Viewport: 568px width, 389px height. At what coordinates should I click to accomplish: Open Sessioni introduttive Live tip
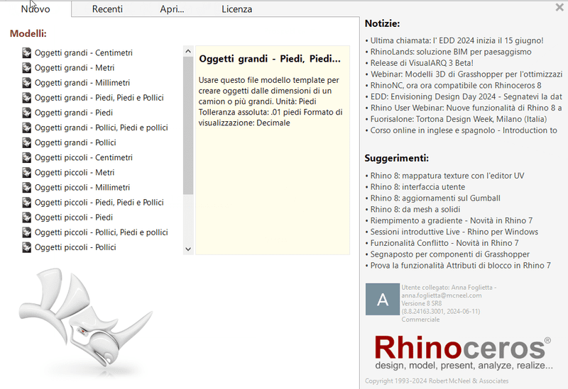454,232
